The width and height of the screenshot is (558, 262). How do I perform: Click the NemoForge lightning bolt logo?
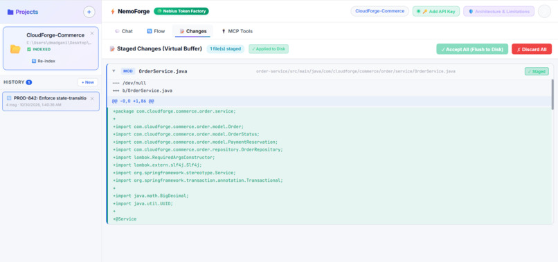click(113, 11)
